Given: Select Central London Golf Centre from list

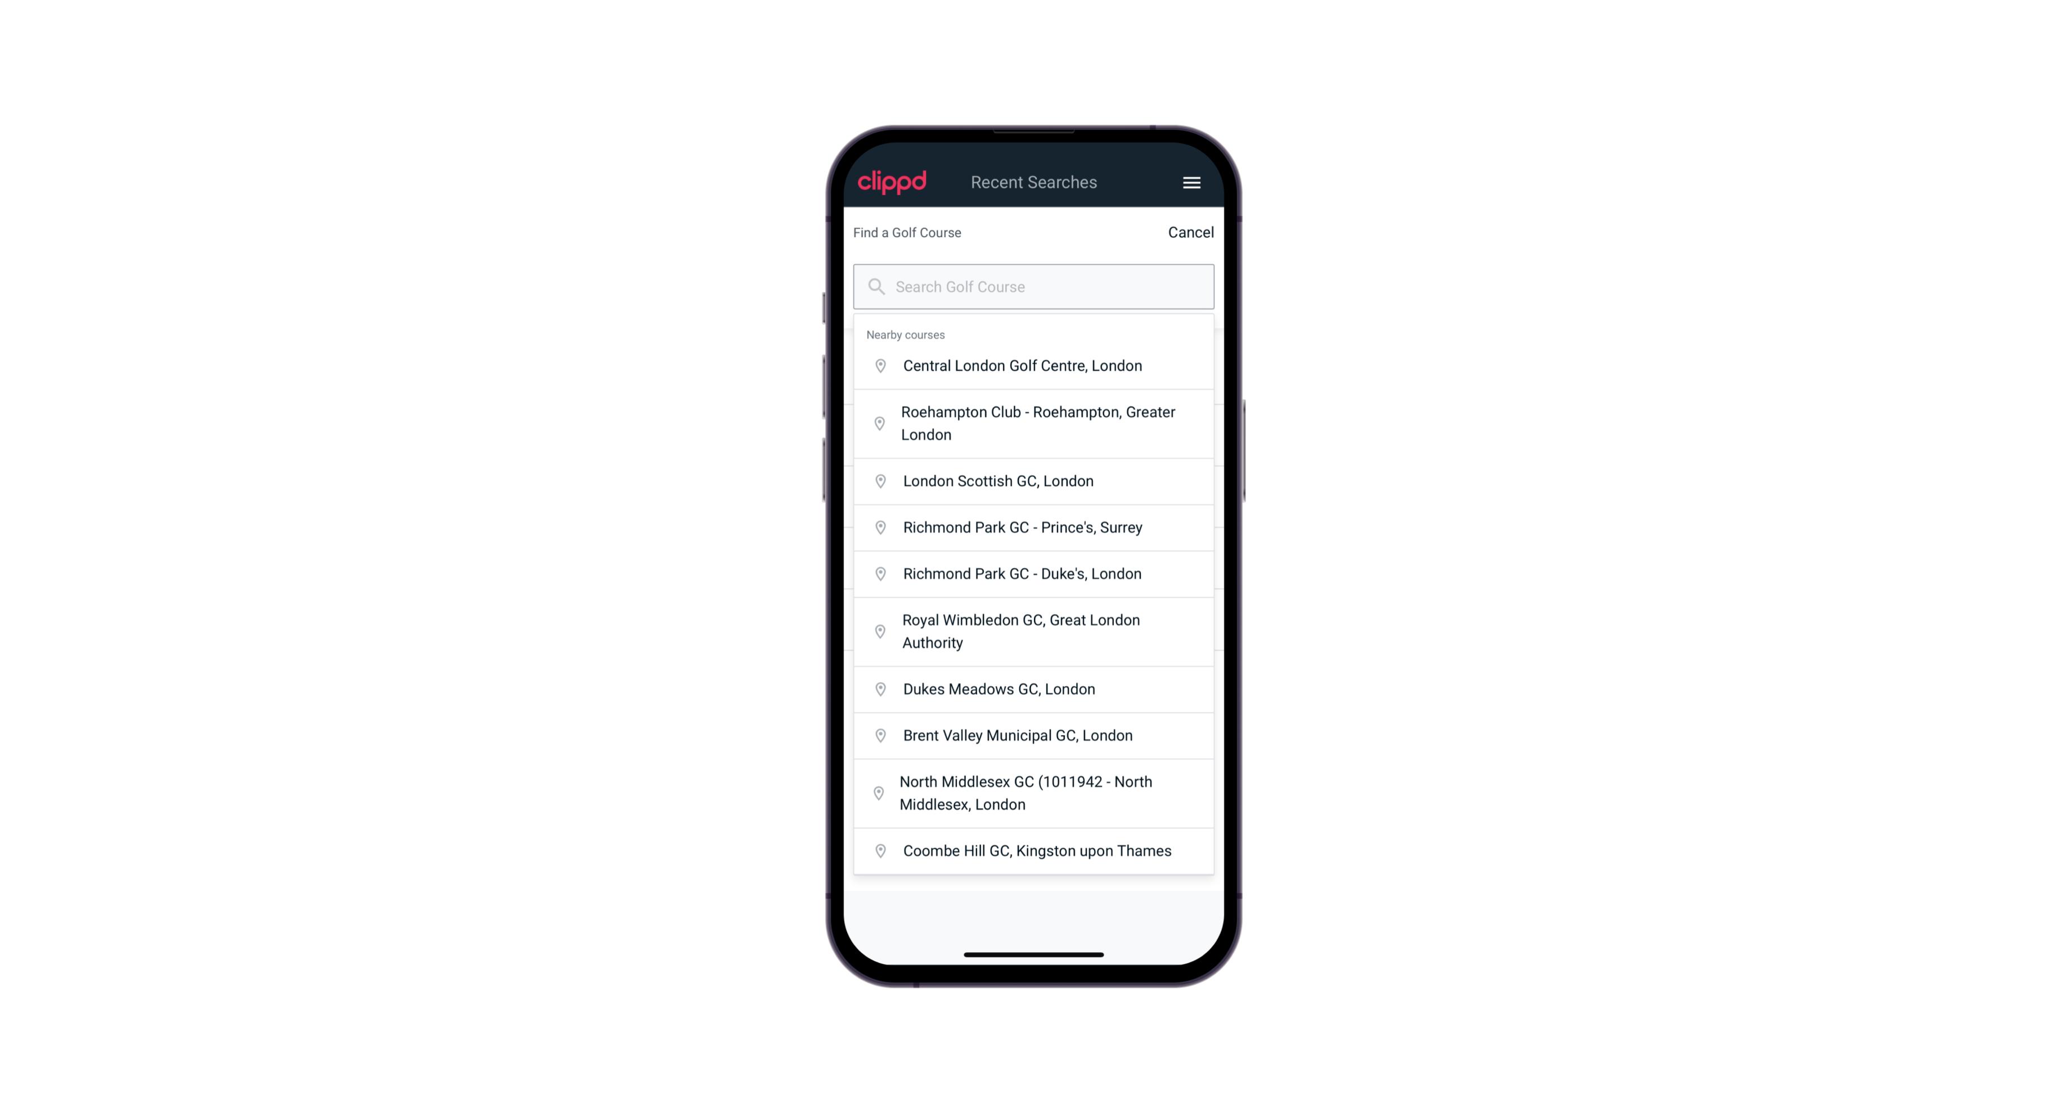Looking at the screenshot, I should click(x=1033, y=364).
